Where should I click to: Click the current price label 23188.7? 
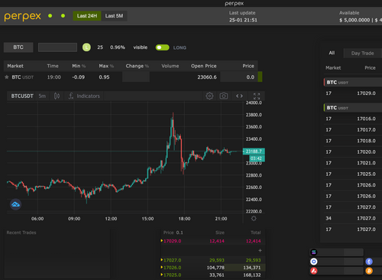[x=254, y=151]
